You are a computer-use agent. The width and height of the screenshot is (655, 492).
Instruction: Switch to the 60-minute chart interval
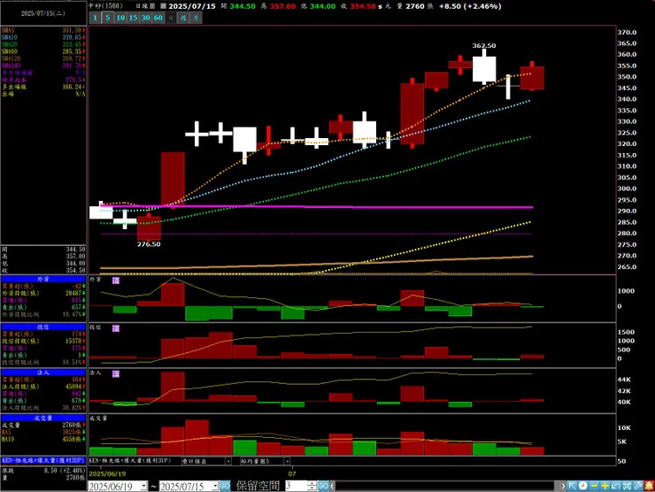(x=158, y=18)
